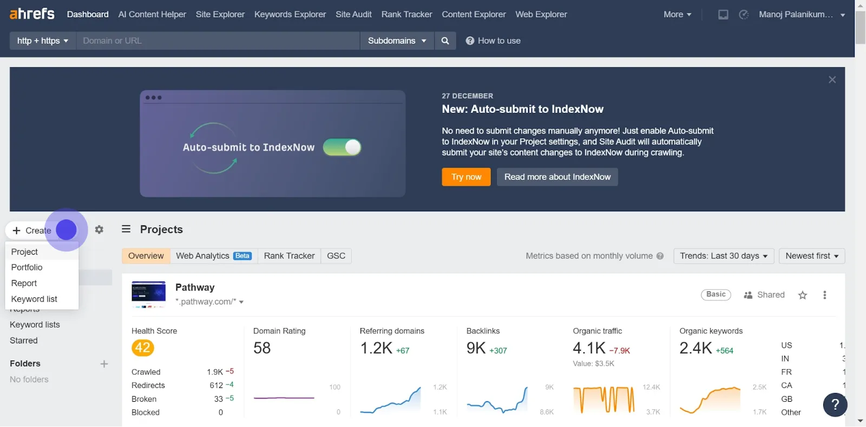This screenshot has height=427, width=866.
Task: Click the Backlinks value 9K
Action: [x=476, y=348]
